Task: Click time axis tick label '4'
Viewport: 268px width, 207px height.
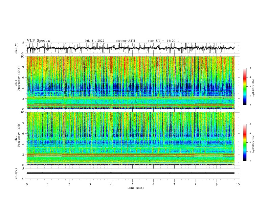Action: (111, 184)
